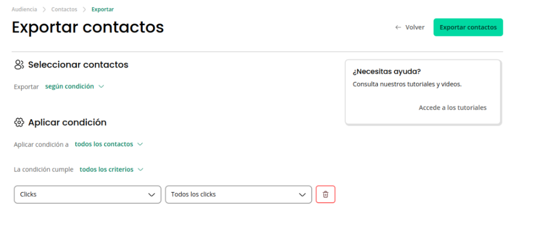Go to Audiencia in the breadcrumb
The height and width of the screenshot is (235, 537).
click(x=24, y=10)
